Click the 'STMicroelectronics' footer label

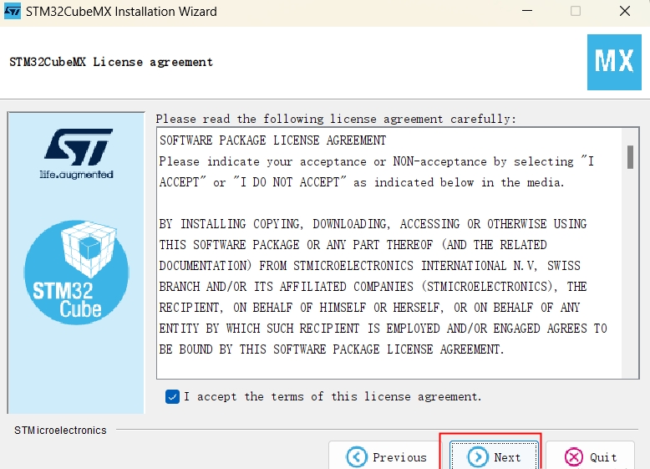pos(60,431)
